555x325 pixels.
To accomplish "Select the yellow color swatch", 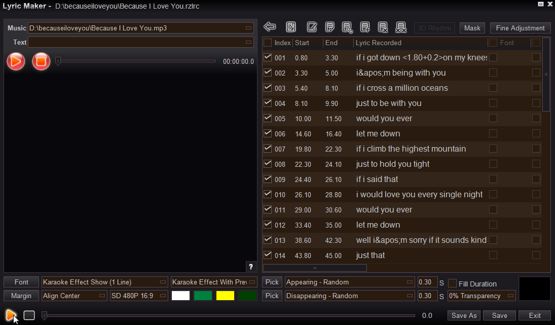I will 225,295.
